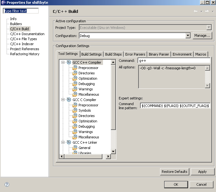This screenshot has width=216, height=192.
Task: Select Libraries under GCC C++ Linker
Action: [x=85, y=153]
